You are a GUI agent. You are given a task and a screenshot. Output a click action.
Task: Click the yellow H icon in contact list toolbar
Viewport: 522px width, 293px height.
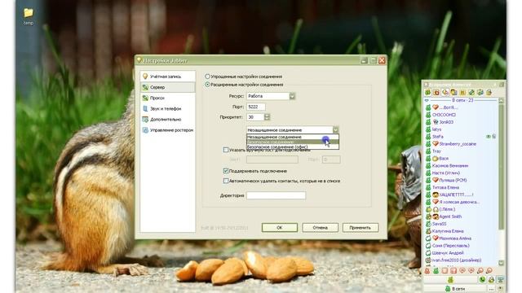click(462, 92)
